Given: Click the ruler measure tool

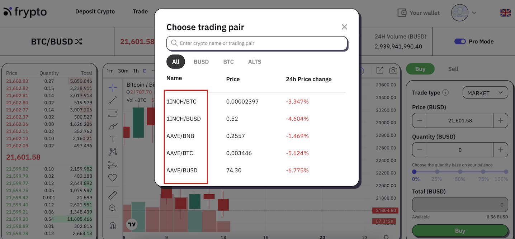Looking at the screenshot, I should pos(113,195).
